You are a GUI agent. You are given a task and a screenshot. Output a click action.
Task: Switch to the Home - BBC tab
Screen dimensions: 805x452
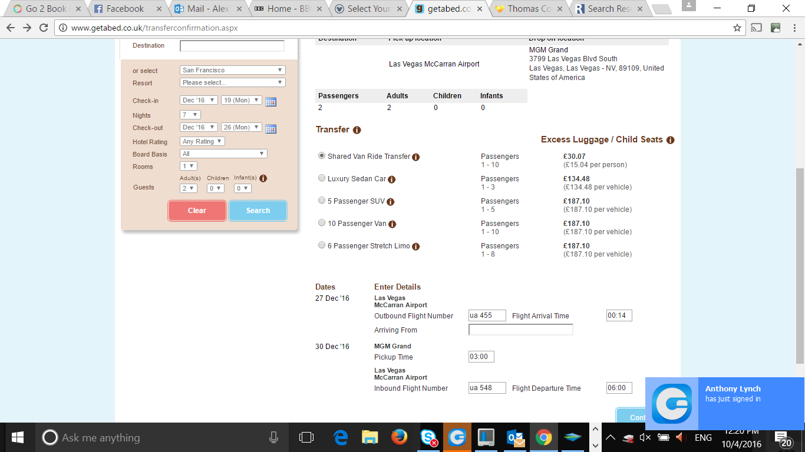point(286,9)
